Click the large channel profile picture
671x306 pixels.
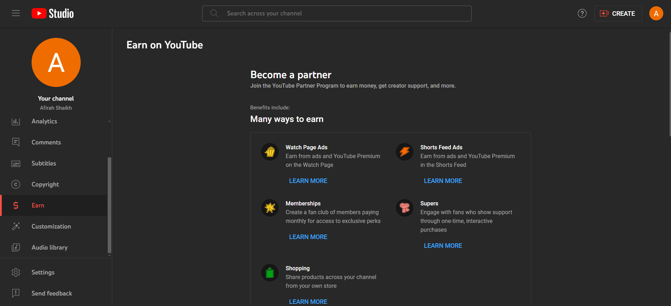tap(56, 62)
